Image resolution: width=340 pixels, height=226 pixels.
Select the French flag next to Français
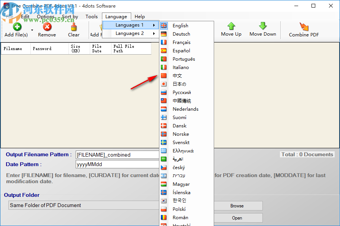[164, 42]
